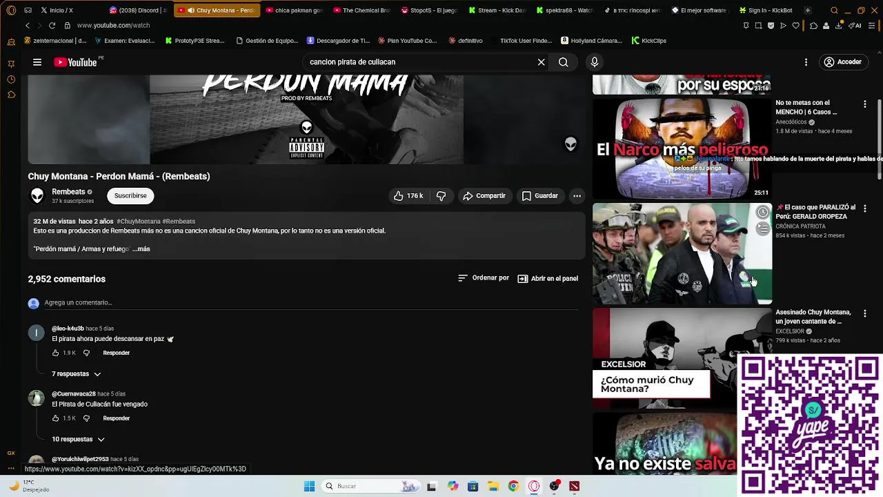Like the comment from @leo-k4u3b
This screenshot has height=497, width=883.
(x=56, y=353)
